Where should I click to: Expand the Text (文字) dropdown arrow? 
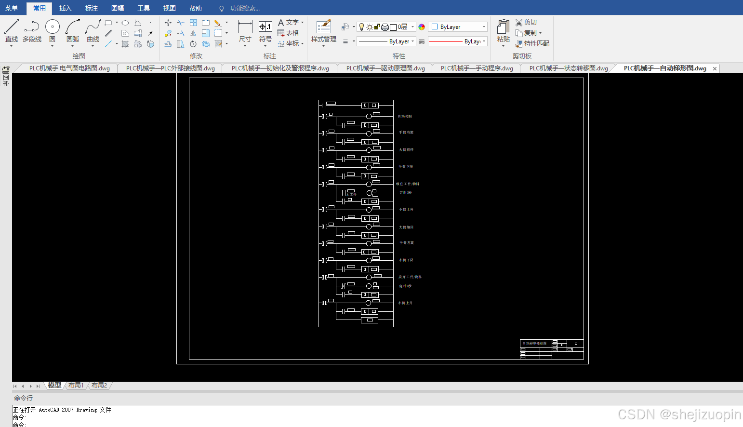(303, 23)
